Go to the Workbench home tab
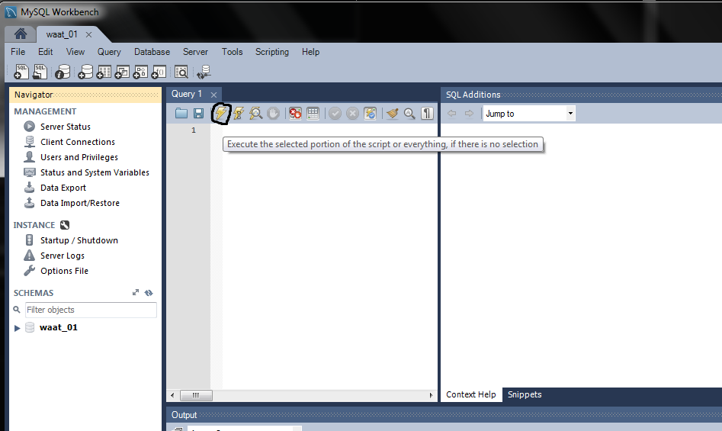 click(21, 34)
